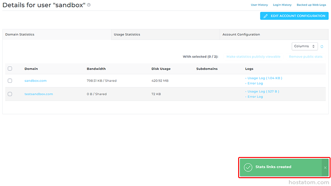Image resolution: width=331 pixels, height=186 pixels.
Task: View the sandbox.com Usage Log (1.04 KB)
Action: (264, 78)
